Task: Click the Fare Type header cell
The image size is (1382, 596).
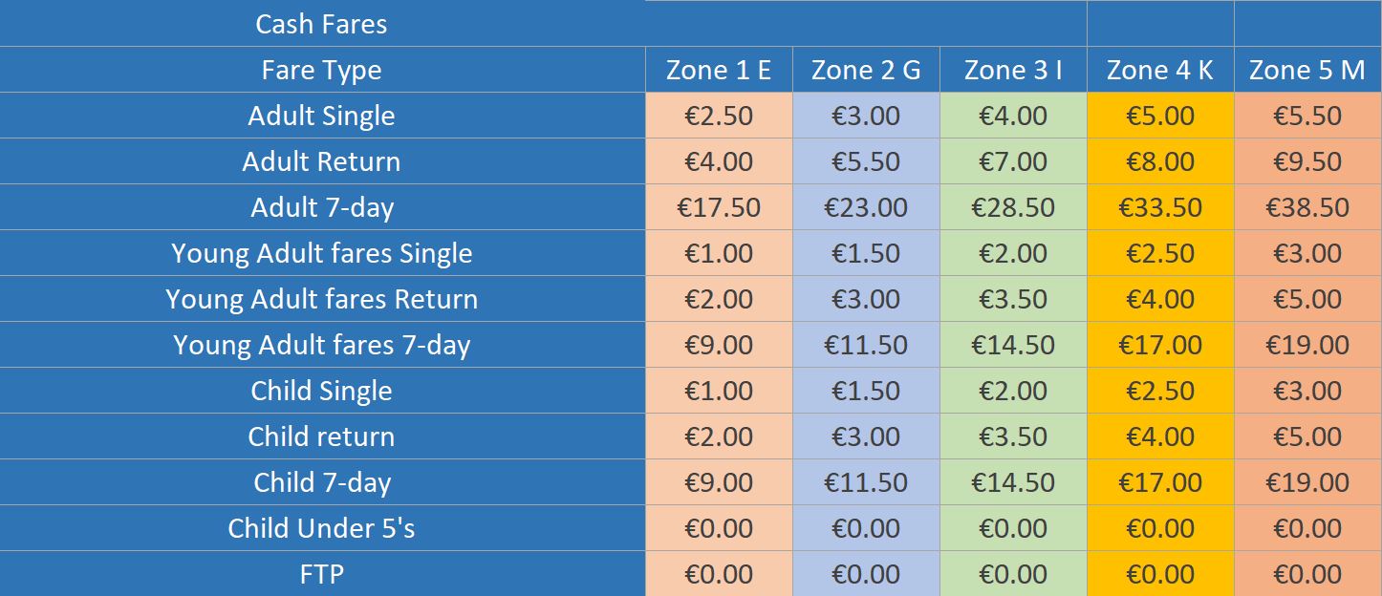Action: (x=322, y=70)
